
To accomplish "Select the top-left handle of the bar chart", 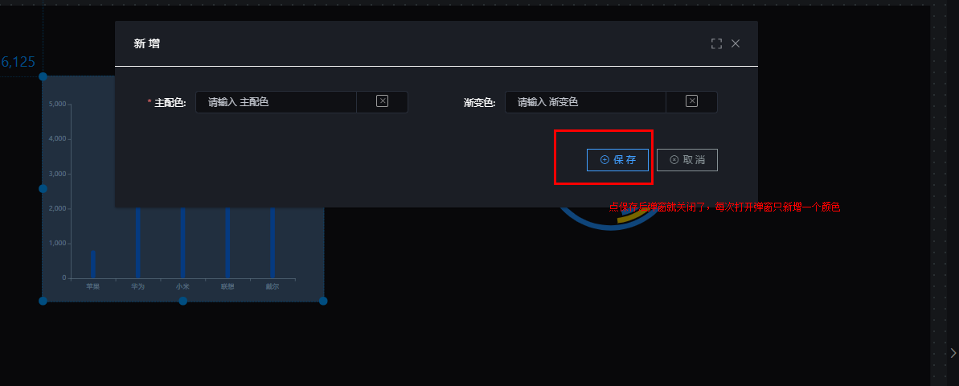I will [x=43, y=76].
